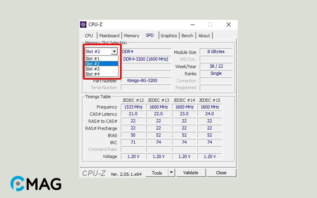Click the part number Kimigo-8G-3200
The image size is (317, 198).
[146, 80]
